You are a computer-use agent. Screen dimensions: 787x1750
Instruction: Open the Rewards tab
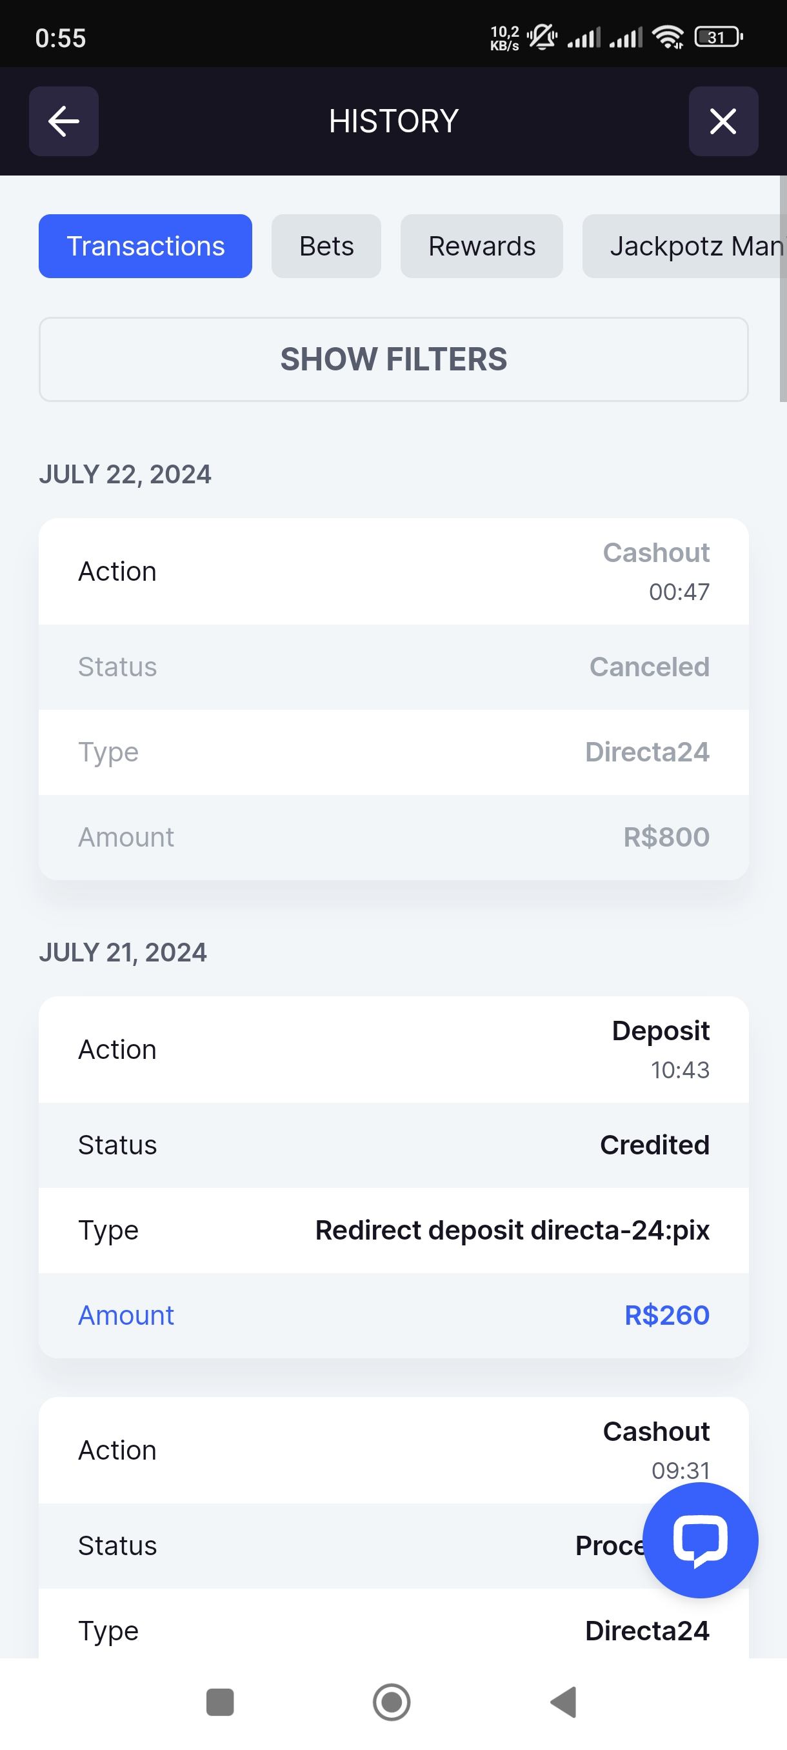click(481, 246)
